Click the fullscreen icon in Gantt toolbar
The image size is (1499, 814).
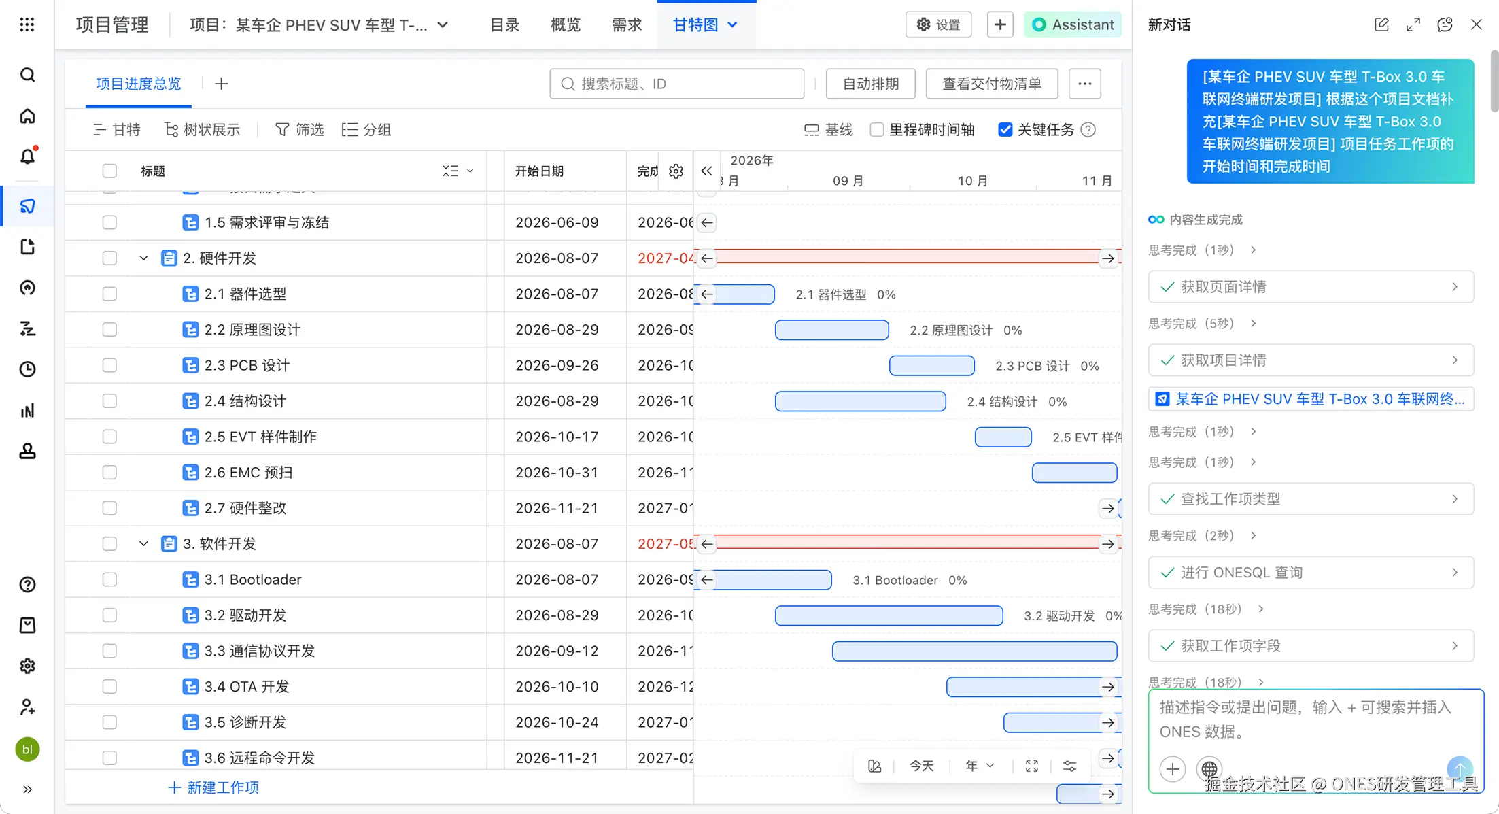(1031, 766)
